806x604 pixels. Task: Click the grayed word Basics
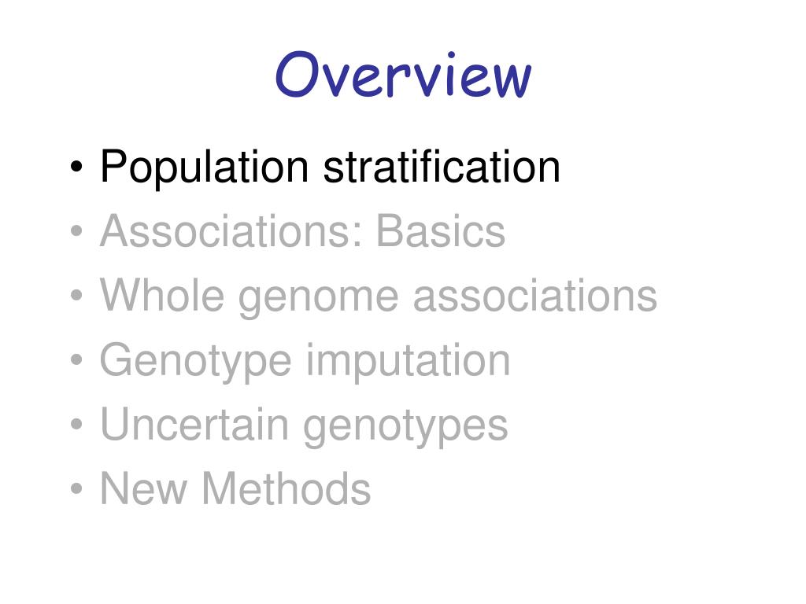441,231
